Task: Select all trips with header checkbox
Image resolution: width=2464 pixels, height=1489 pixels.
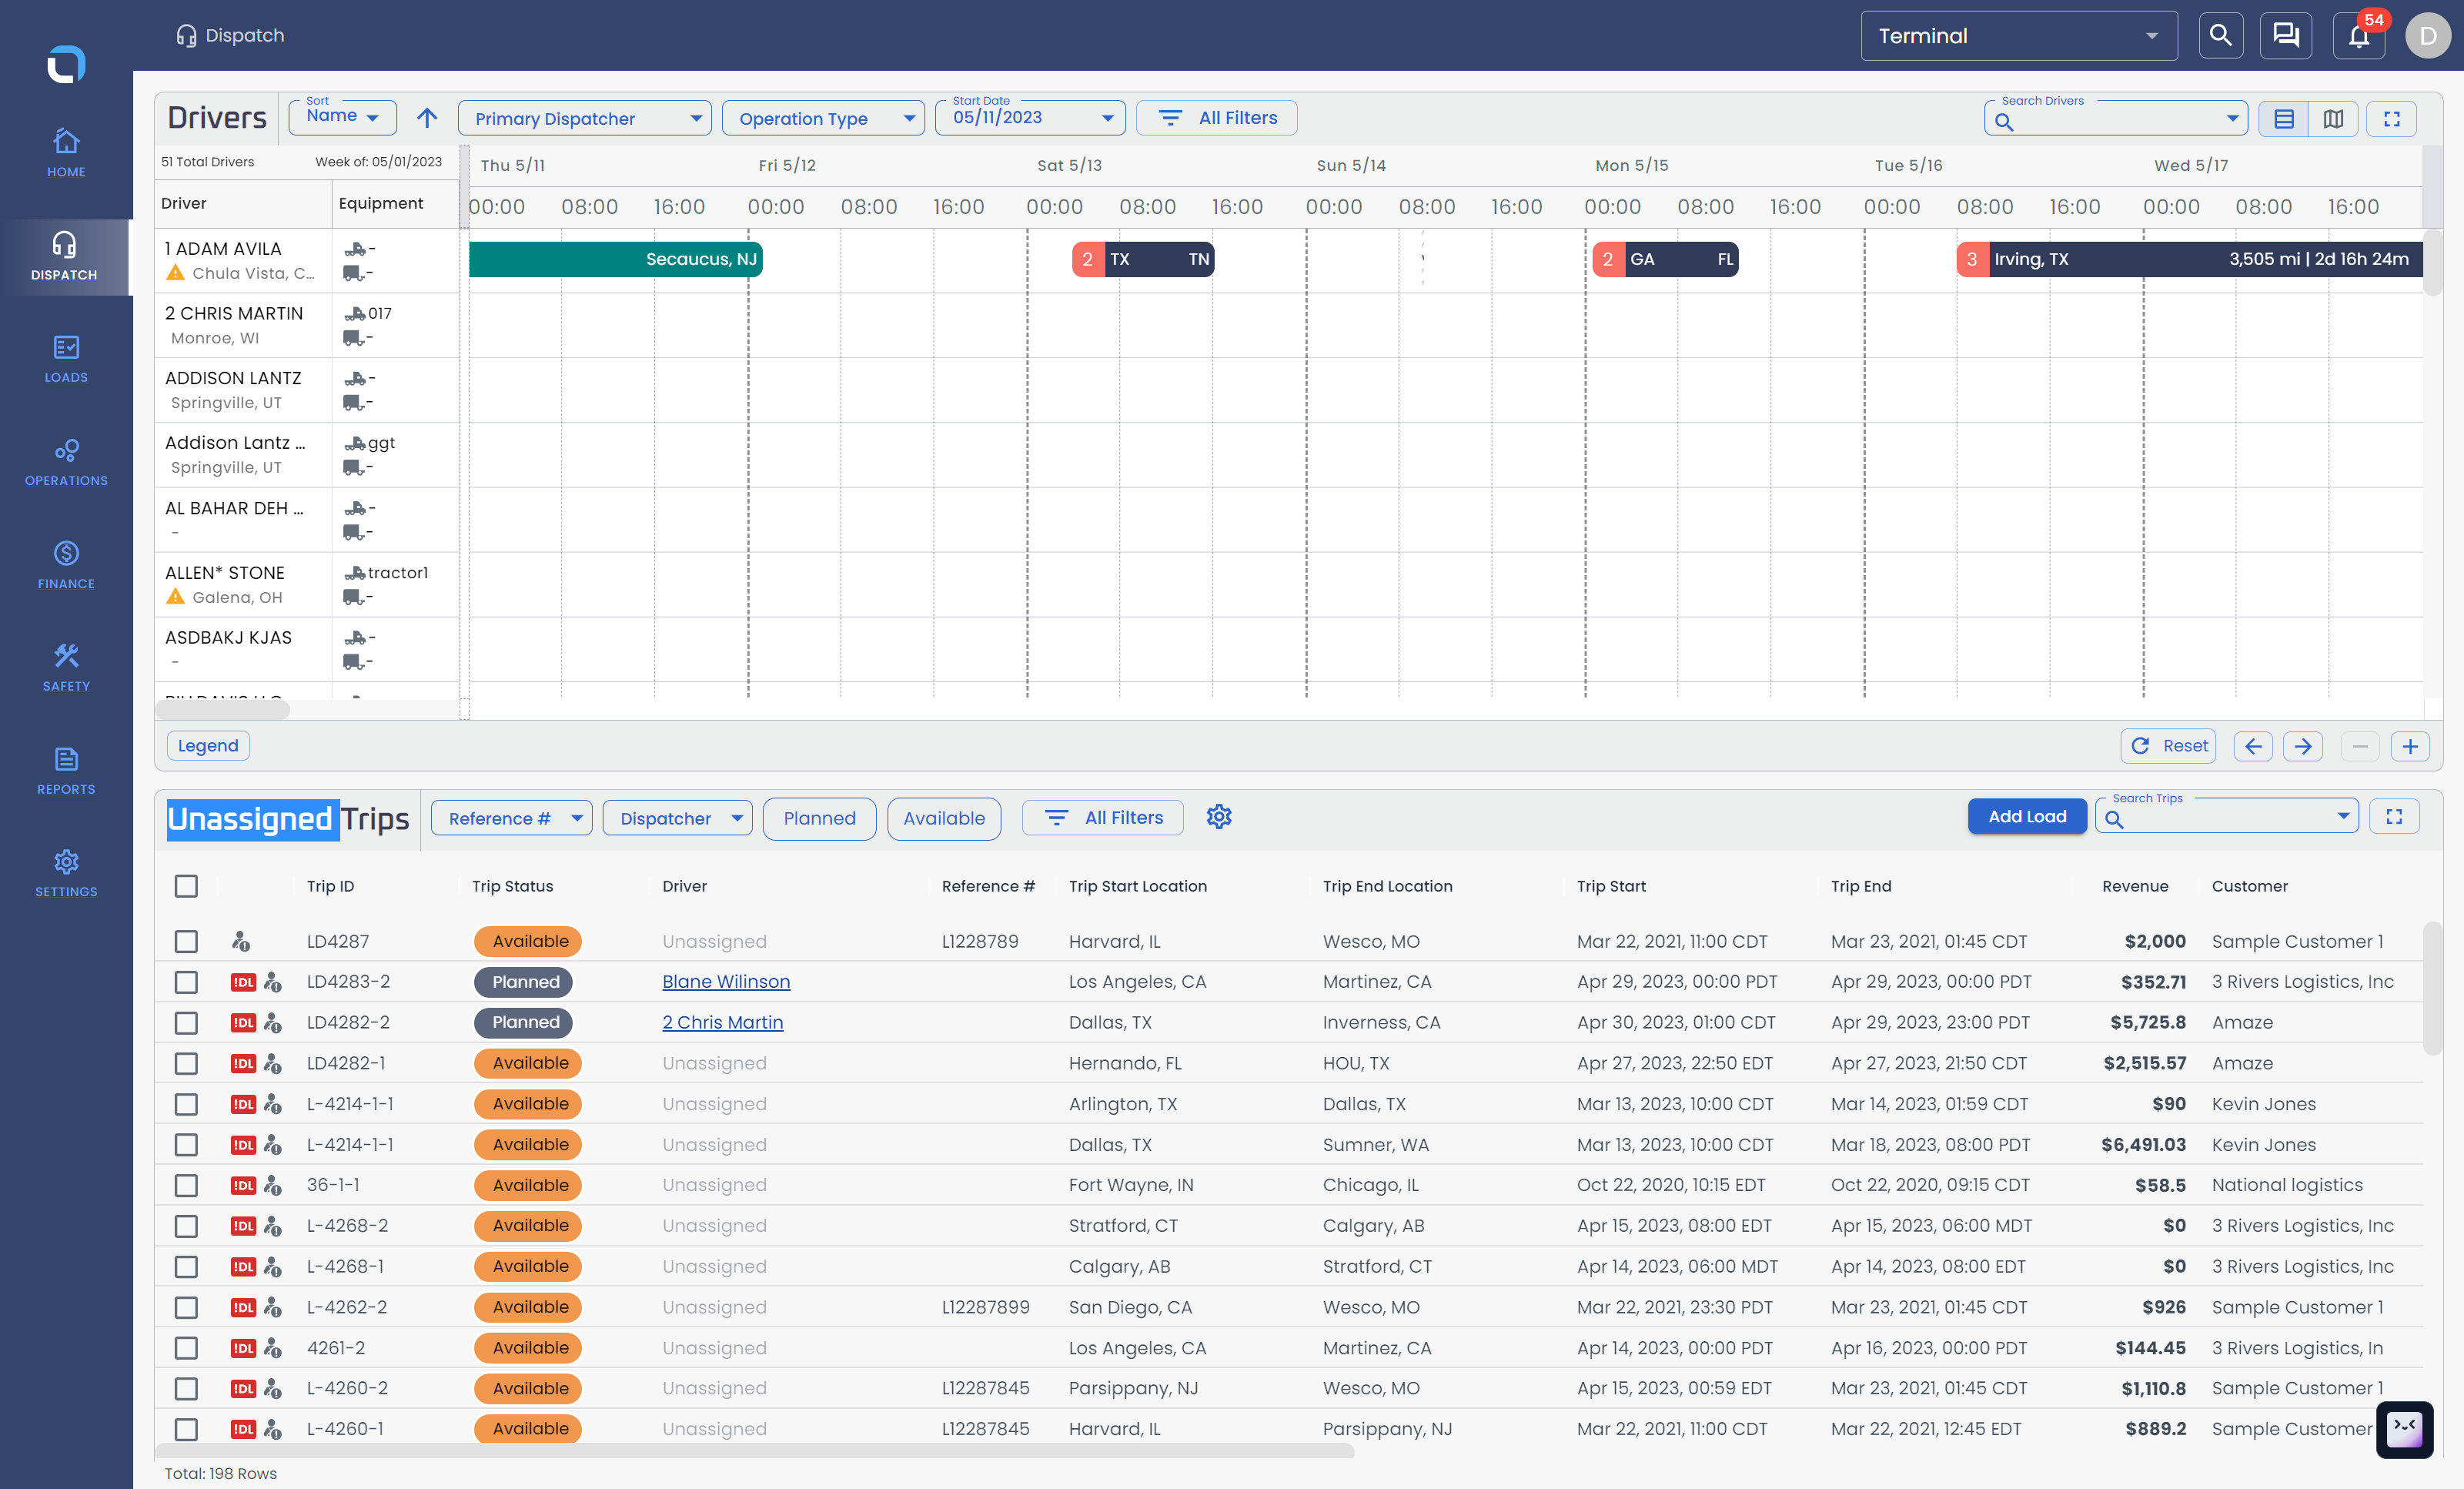Action: 186,886
